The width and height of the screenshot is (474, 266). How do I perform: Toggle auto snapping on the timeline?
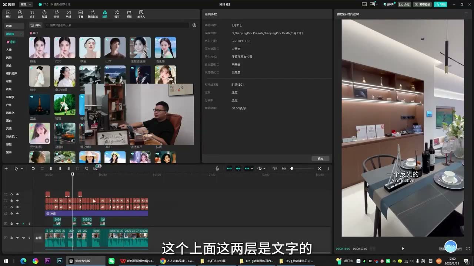[238, 168]
